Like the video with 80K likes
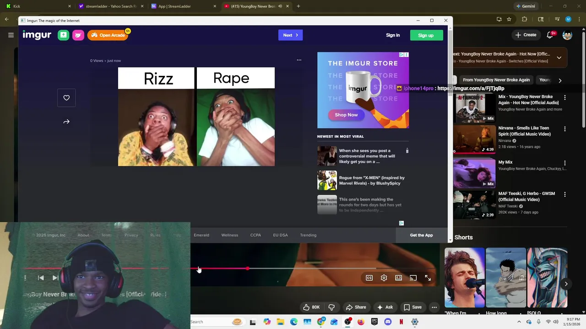586x329 pixels. point(311,307)
